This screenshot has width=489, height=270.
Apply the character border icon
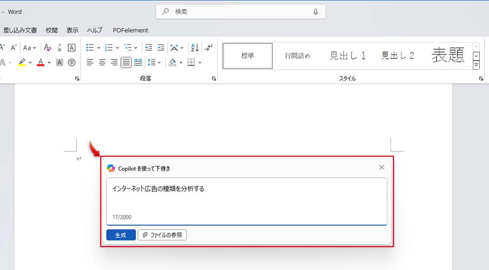pyautogui.click(x=72, y=47)
